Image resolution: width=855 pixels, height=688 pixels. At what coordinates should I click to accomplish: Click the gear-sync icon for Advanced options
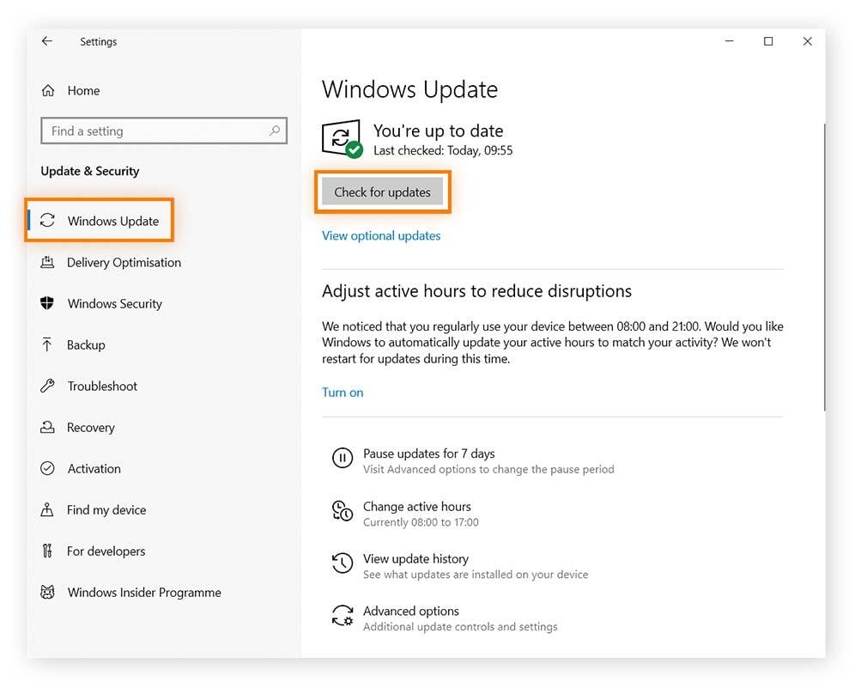pos(343,616)
